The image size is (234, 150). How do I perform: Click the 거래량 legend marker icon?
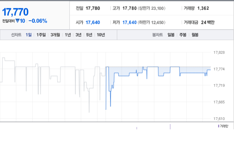point(219,126)
